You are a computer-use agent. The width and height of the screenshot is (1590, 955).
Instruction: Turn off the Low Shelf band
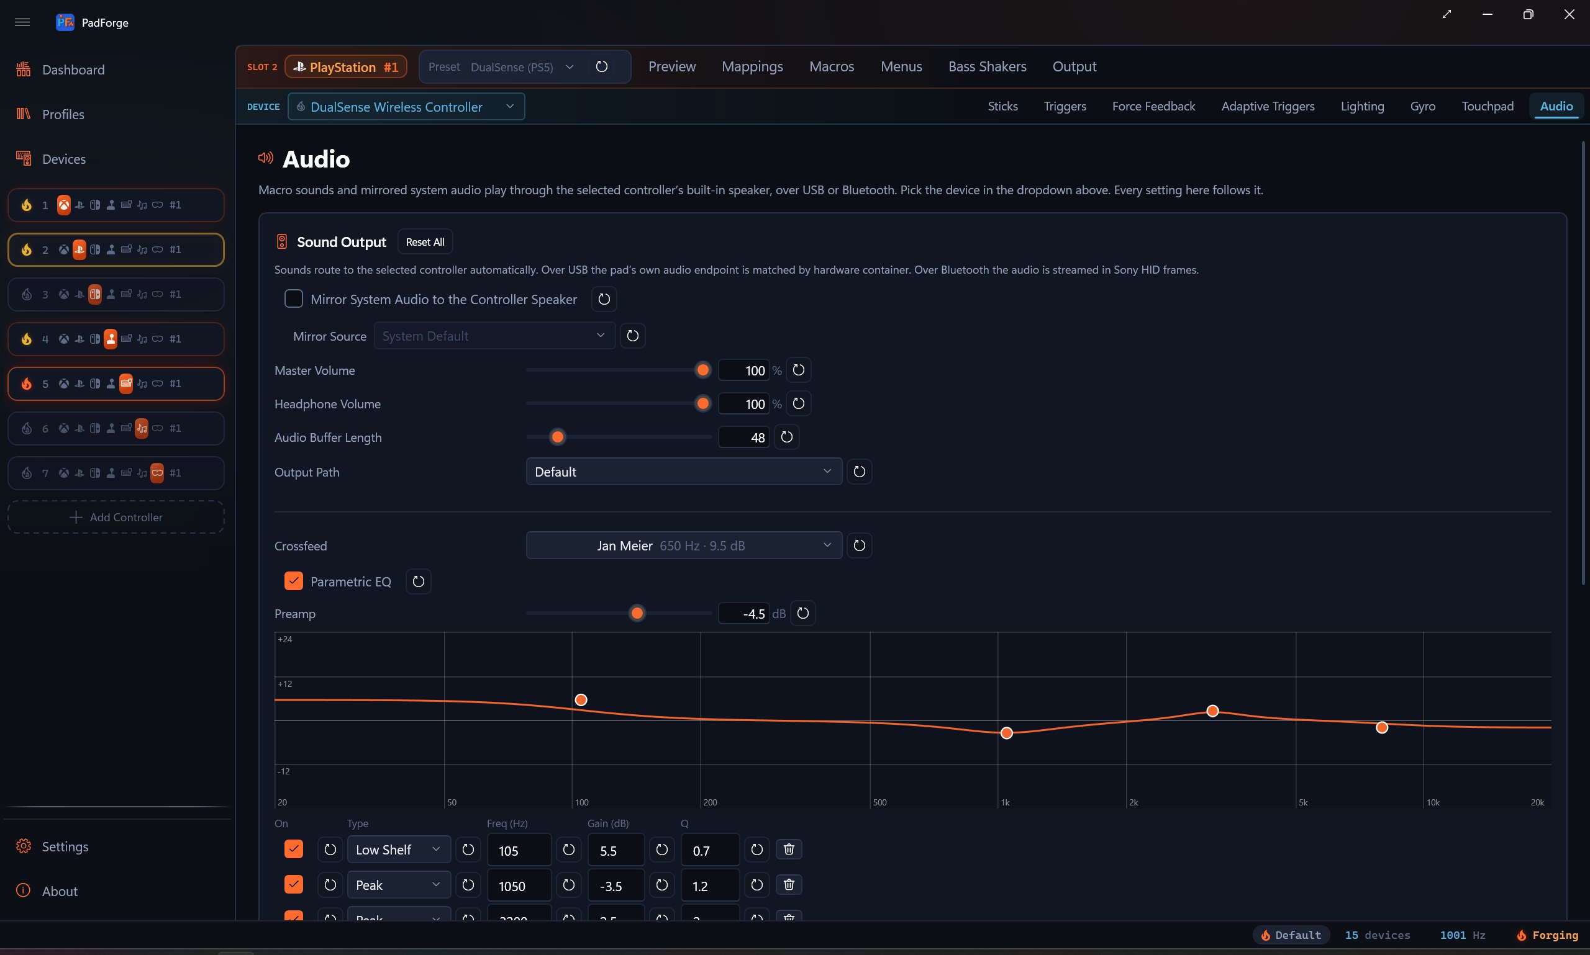pos(294,849)
